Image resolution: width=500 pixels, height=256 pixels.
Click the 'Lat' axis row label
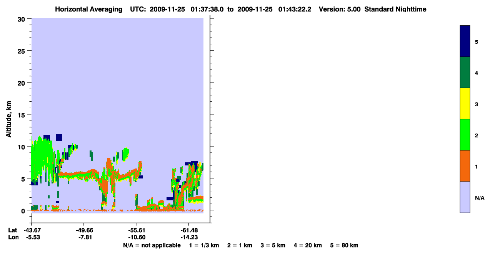click(x=13, y=230)
